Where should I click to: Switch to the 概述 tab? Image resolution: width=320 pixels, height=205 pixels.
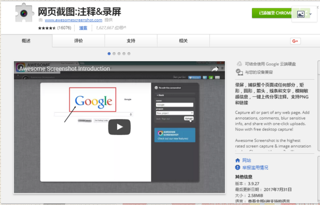(x=26, y=41)
